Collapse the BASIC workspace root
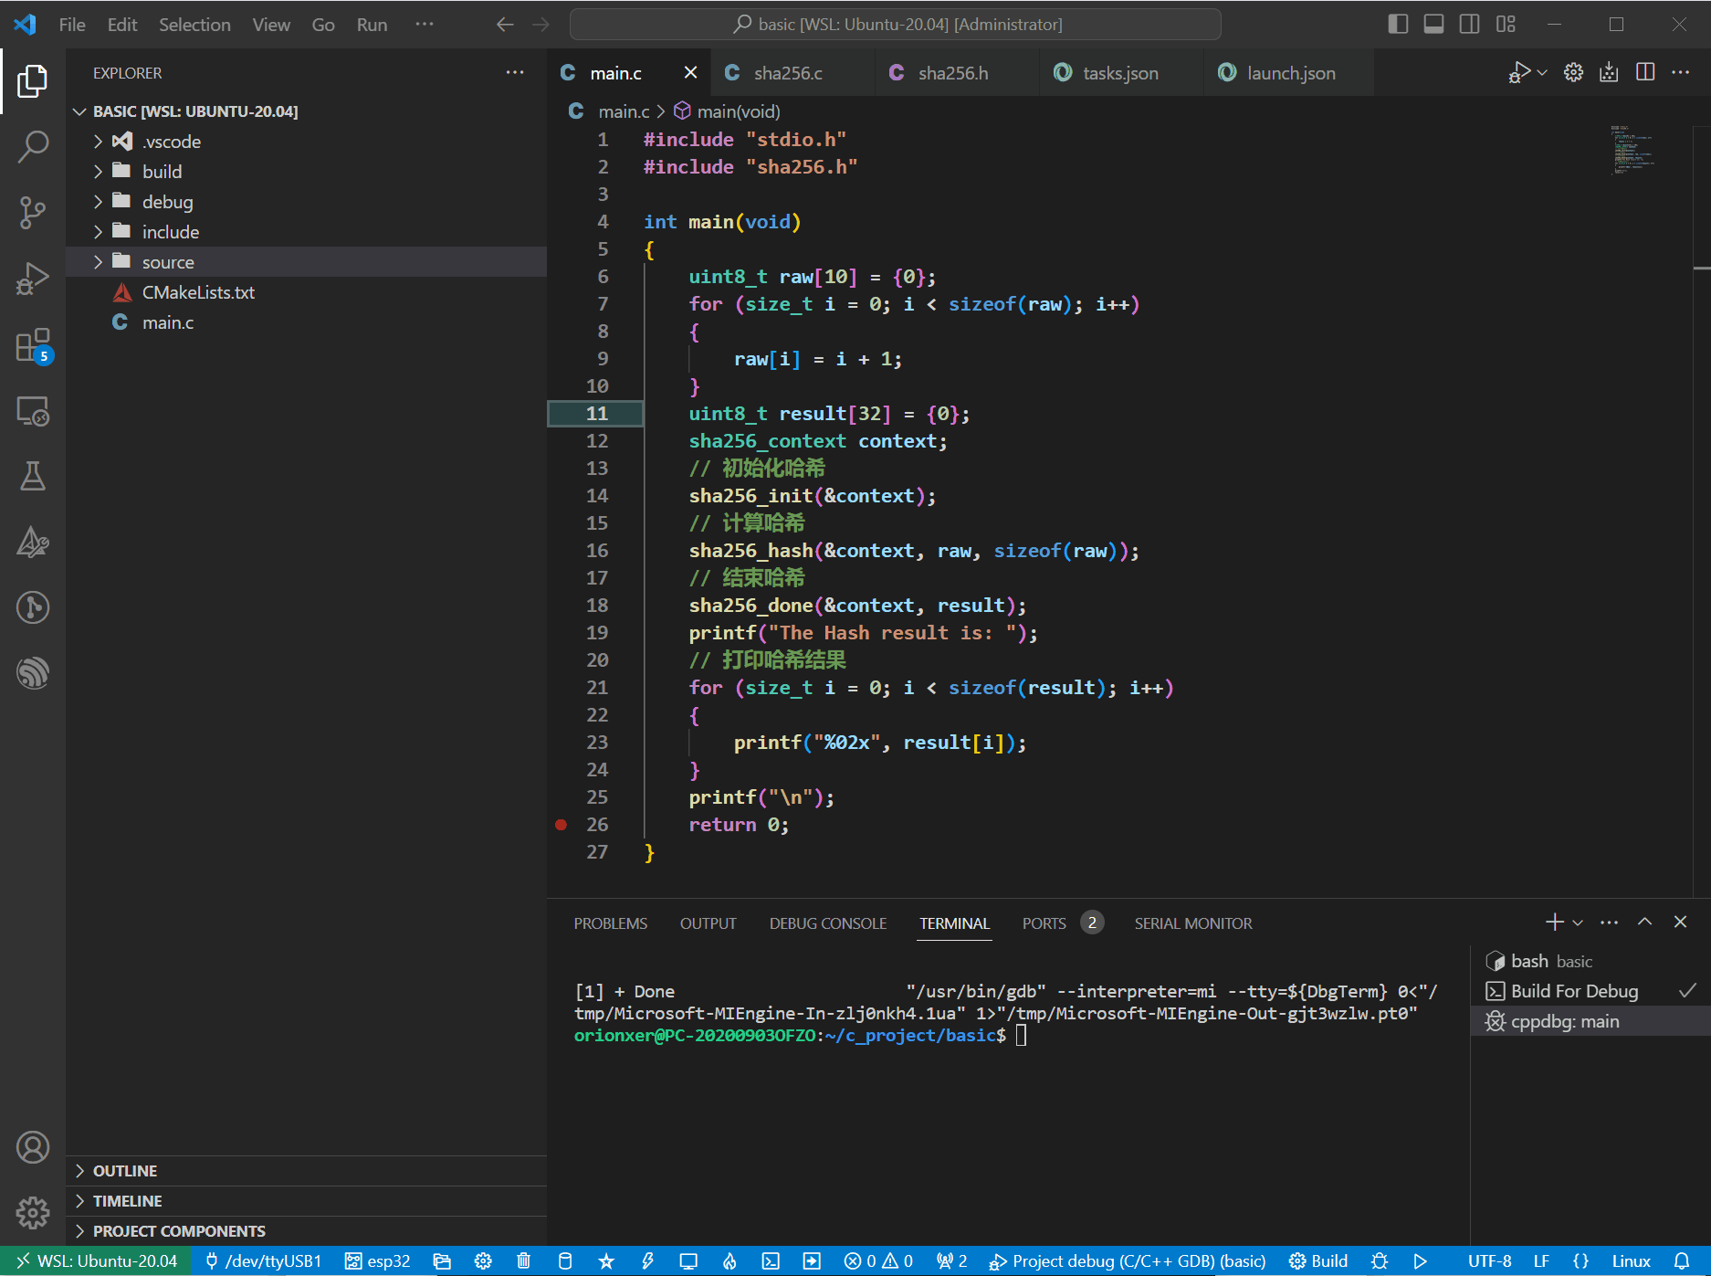 click(x=307, y=111)
